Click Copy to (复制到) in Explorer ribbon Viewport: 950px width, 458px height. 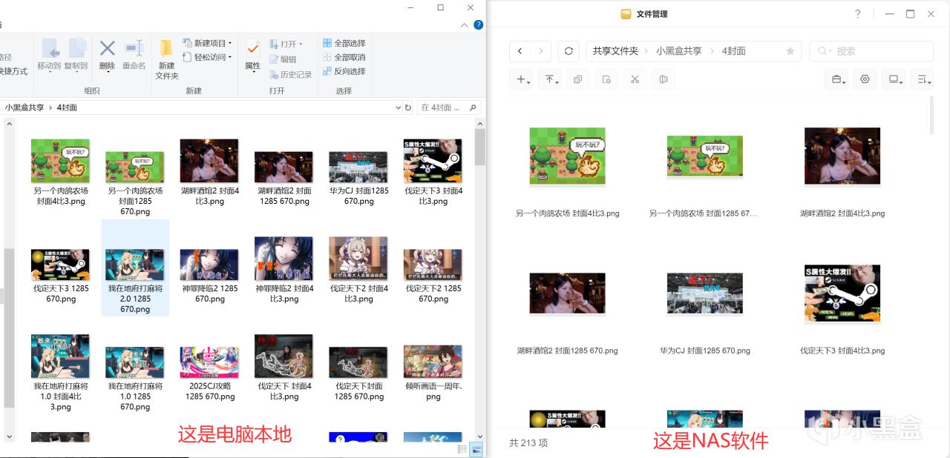point(76,54)
